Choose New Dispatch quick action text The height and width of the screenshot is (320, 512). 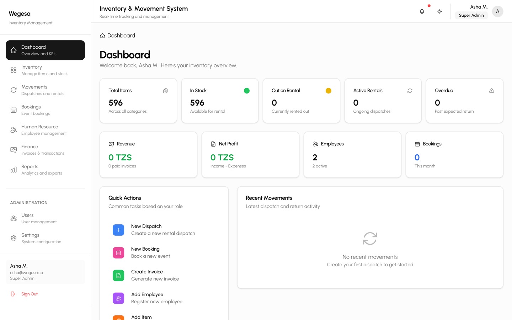pyautogui.click(x=146, y=226)
